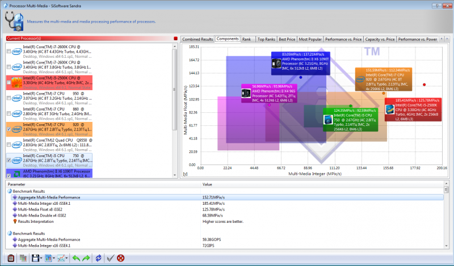Uncheck the AMD Phenom II X6 1090T checkbox
Screen dimensions: 454x266
pyautogui.click(x=9, y=175)
